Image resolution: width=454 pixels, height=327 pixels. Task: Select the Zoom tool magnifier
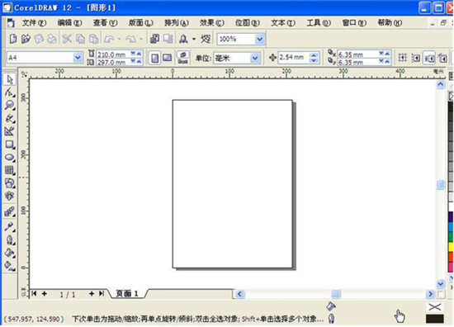[10, 106]
